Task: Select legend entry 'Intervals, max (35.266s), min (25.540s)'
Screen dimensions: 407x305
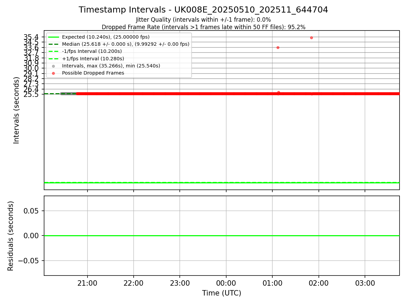Action: point(111,66)
